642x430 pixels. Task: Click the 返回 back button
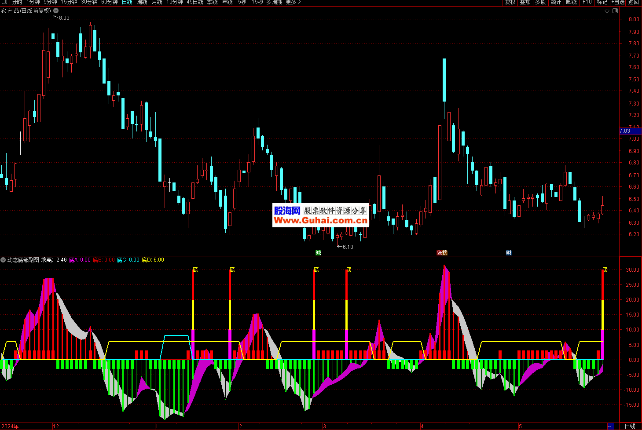coord(634,2)
